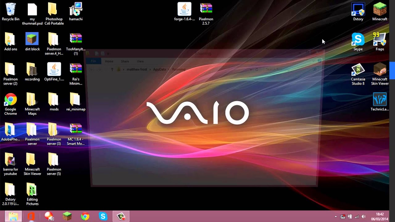Select the Minecraft Skin Viewer folder icon
The image size is (395, 222).
click(x=32, y=164)
